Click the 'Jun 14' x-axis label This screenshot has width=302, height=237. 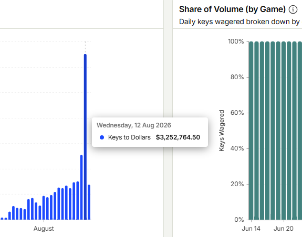pyautogui.click(x=251, y=229)
